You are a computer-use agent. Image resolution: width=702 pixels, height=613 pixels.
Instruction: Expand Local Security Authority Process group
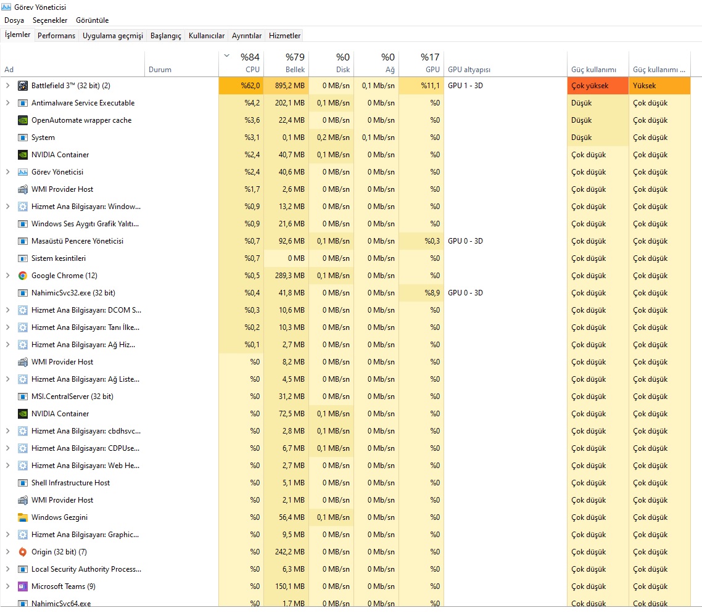coord(7,569)
